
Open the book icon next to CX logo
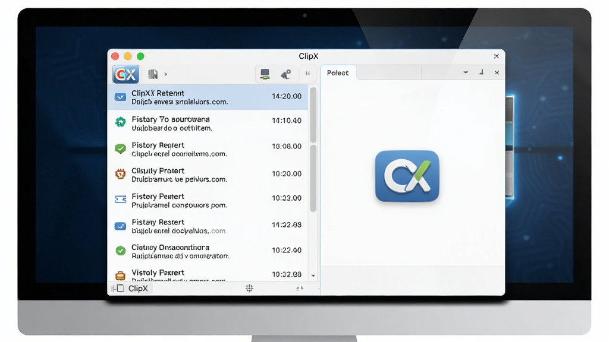tap(153, 74)
